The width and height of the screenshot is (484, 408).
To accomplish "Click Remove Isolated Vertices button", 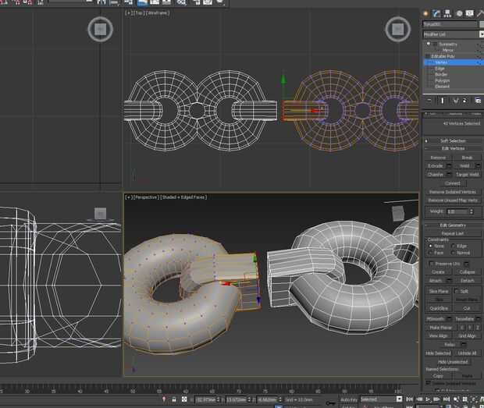I will (453, 191).
